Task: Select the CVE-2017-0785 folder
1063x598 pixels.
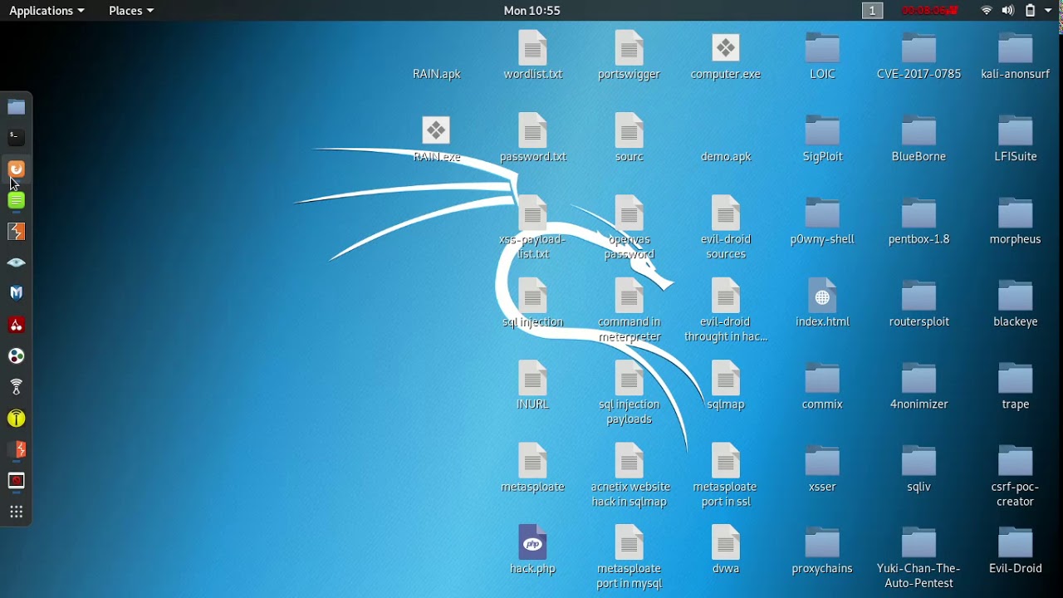Action: click(x=918, y=55)
